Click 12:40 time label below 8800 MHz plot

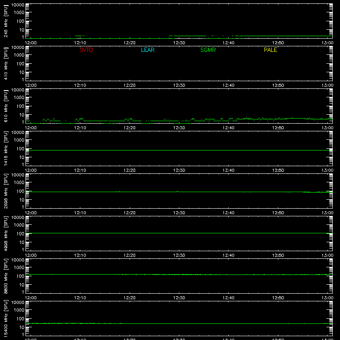229,298
